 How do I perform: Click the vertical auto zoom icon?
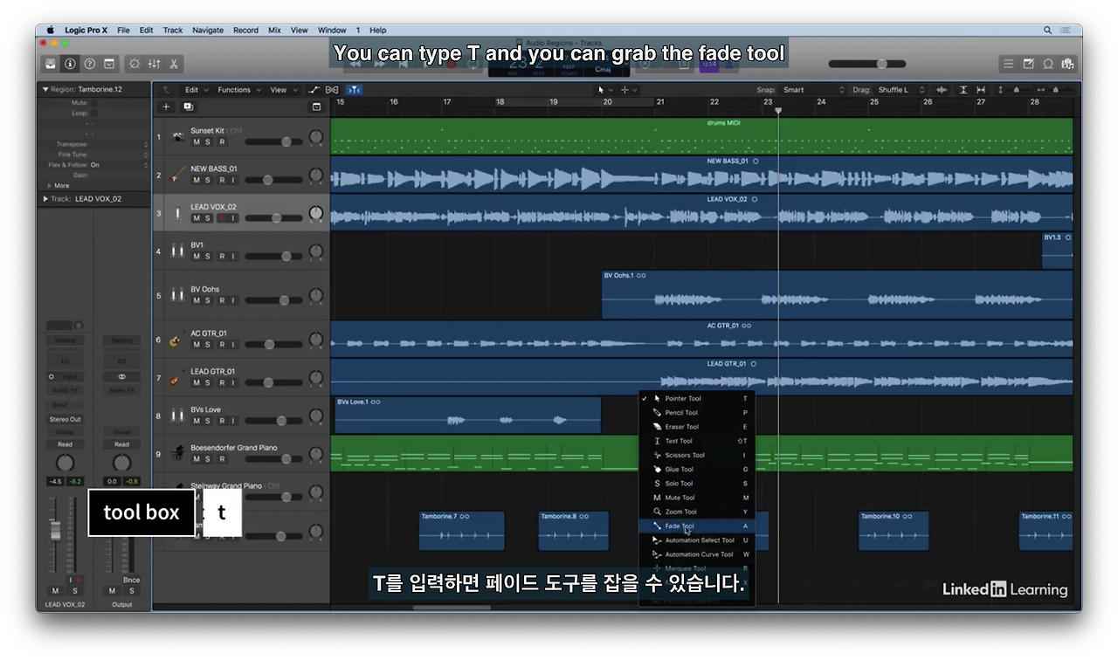tap(963, 90)
